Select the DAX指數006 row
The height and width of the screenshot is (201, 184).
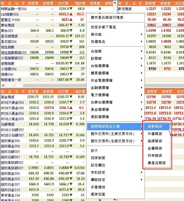(x=43, y=14)
